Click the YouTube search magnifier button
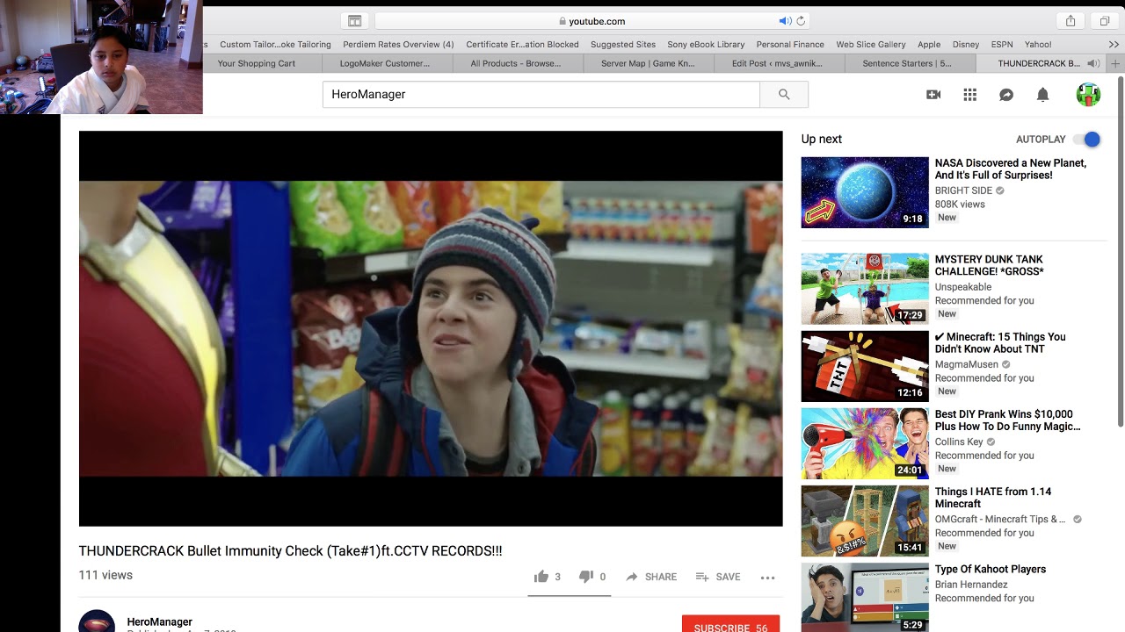Viewport: 1125px width, 632px height. [784, 94]
